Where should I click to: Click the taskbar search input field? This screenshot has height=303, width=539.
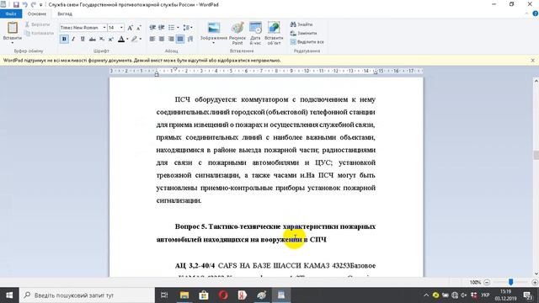tap(87, 295)
